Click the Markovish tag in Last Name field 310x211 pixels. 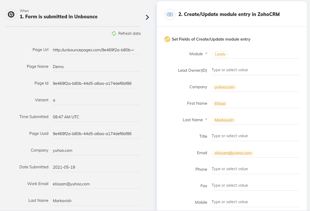pyautogui.click(x=224, y=120)
